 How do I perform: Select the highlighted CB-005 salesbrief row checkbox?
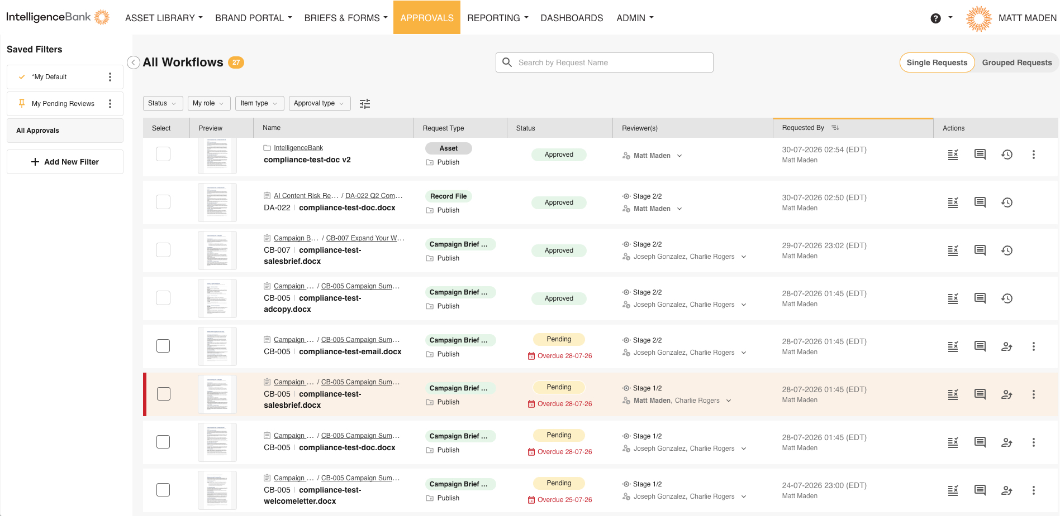point(164,394)
